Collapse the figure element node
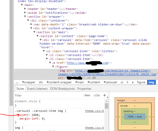Image resolution: width=158 pixels, height=131 pixels. (x=53, y=66)
